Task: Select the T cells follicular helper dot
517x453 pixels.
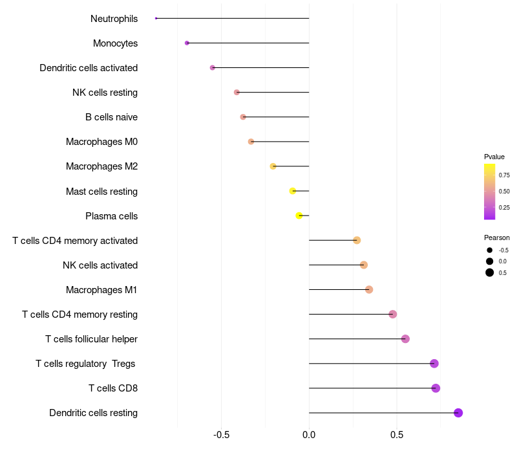Action: 405,338
